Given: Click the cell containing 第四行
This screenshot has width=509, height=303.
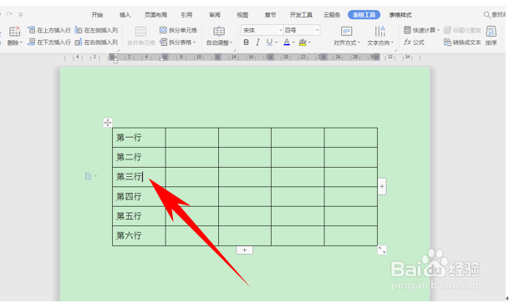Looking at the screenshot, I should coord(139,196).
